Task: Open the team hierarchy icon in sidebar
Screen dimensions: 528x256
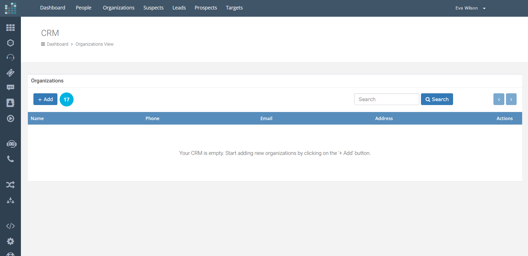Action: click(11, 200)
